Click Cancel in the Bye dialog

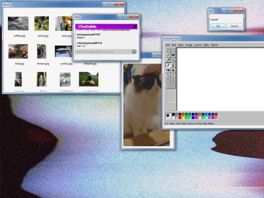pos(234,26)
